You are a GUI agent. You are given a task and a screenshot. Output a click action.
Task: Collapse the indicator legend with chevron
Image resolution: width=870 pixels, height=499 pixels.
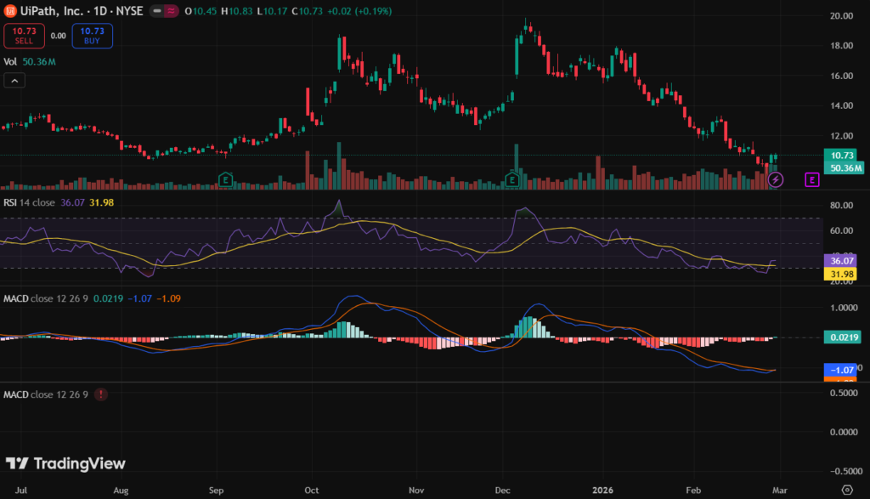(x=14, y=81)
